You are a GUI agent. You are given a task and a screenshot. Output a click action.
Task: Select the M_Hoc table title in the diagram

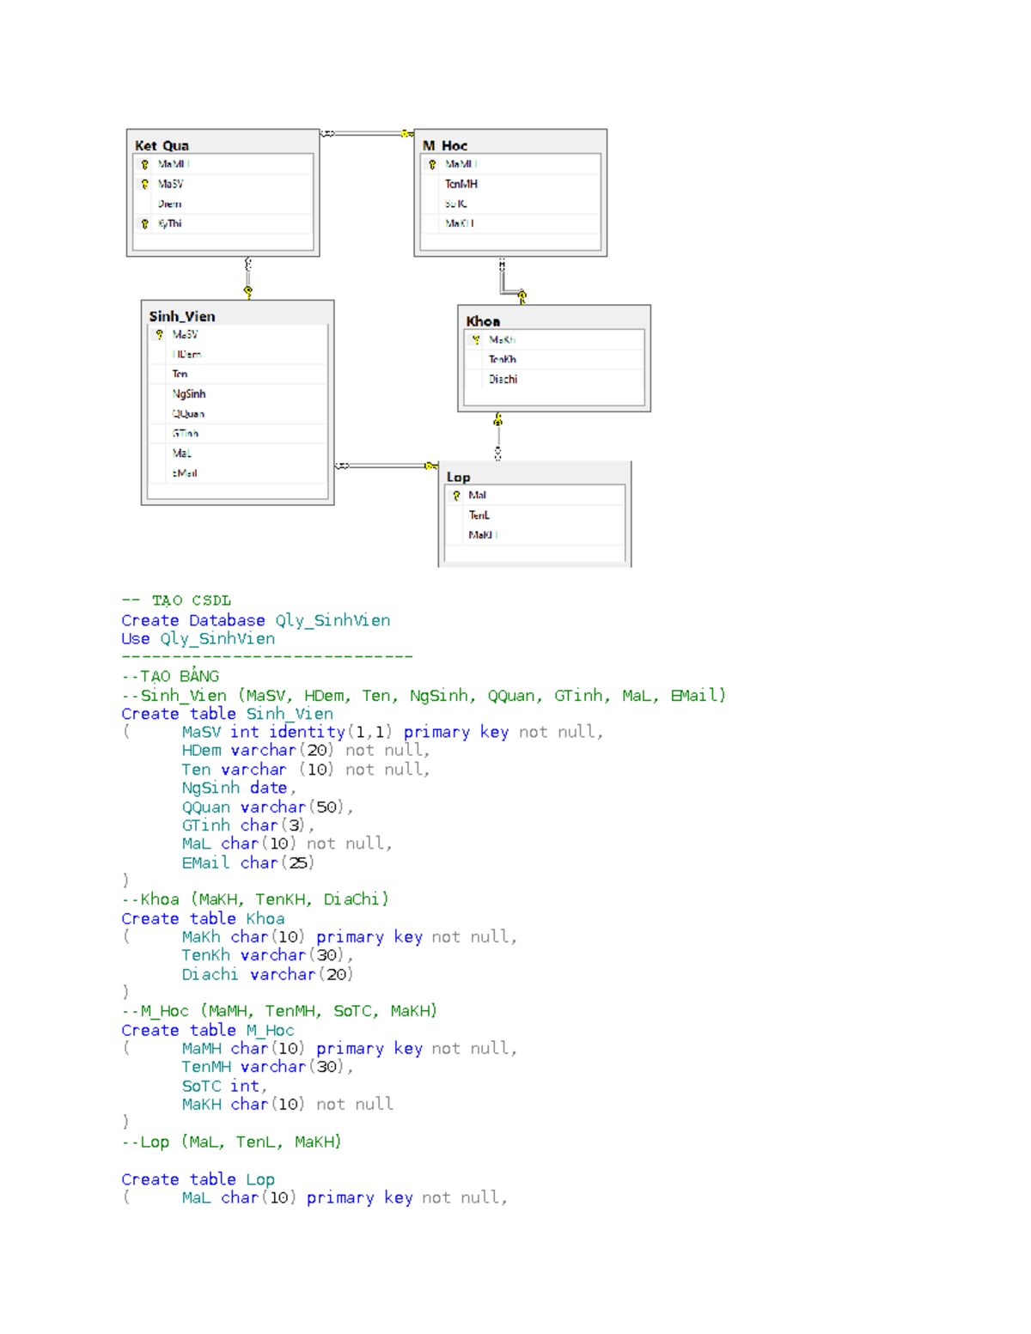(445, 145)
